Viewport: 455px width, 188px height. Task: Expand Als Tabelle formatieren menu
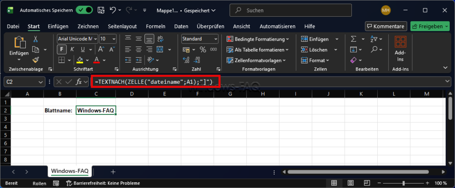click(257, 50)
